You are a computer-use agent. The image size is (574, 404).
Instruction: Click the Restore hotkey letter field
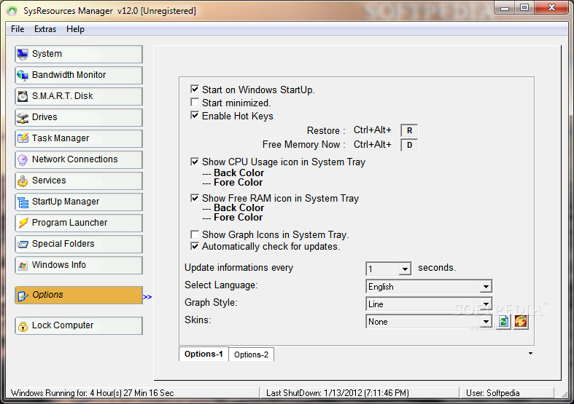click(x=409, y=130)
